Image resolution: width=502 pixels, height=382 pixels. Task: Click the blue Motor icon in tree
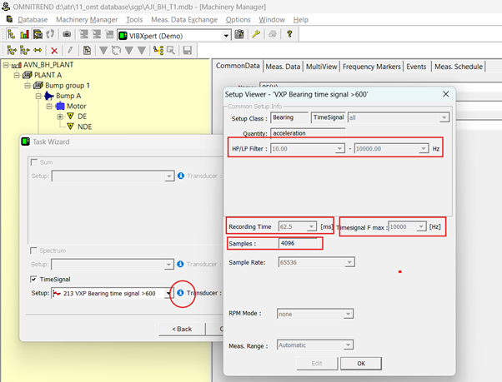60,106
